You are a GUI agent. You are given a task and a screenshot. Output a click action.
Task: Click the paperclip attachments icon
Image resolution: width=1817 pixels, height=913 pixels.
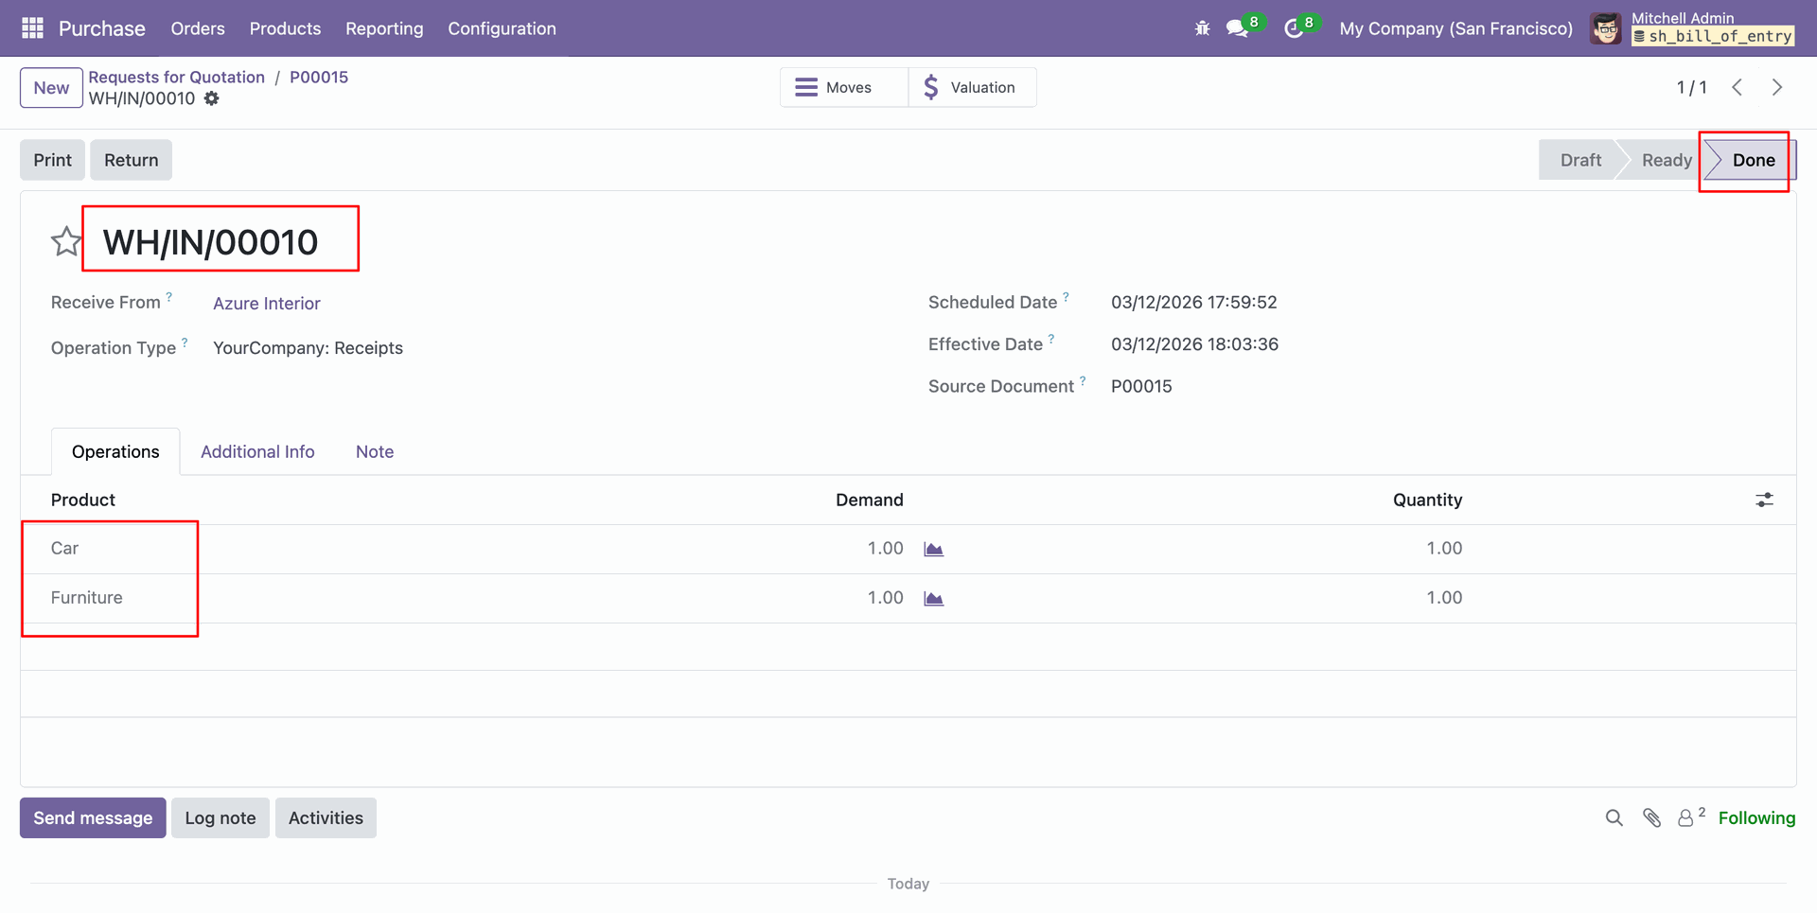tap(1651, 818)
